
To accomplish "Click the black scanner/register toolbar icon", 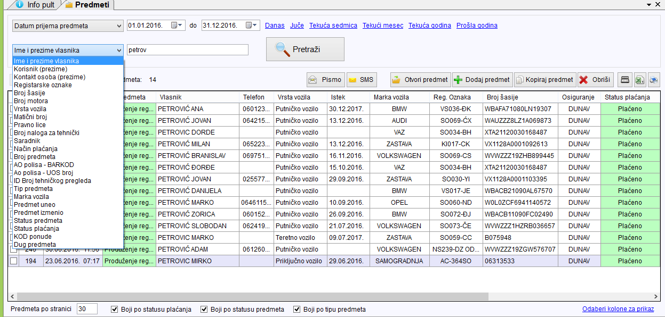I will click(624, 80).
